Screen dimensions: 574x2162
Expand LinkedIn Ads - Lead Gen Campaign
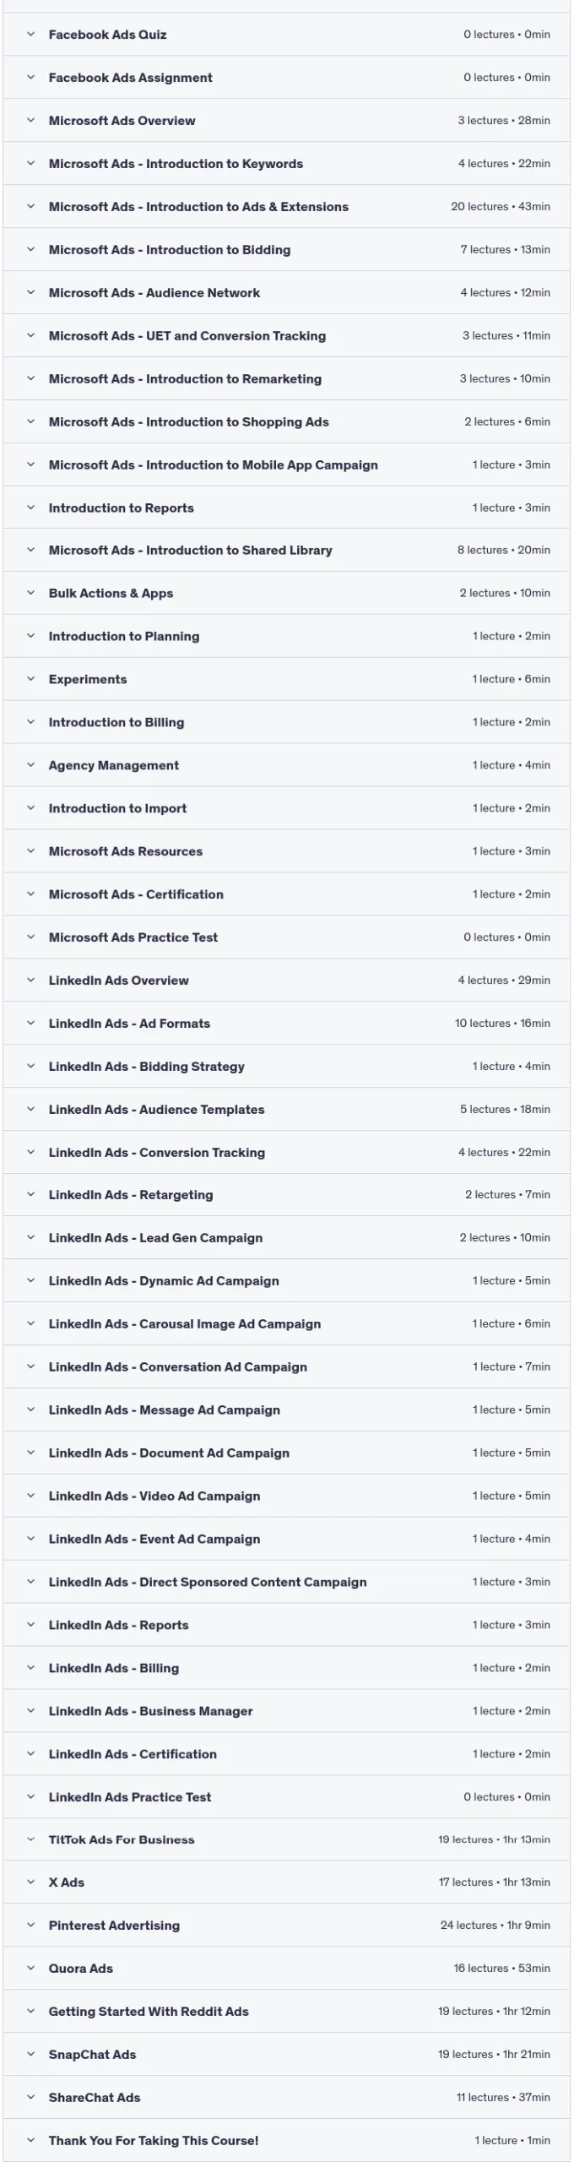[286, 1238]
